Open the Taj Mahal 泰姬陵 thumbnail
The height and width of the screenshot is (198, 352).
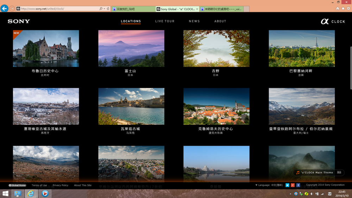[216, 164]
